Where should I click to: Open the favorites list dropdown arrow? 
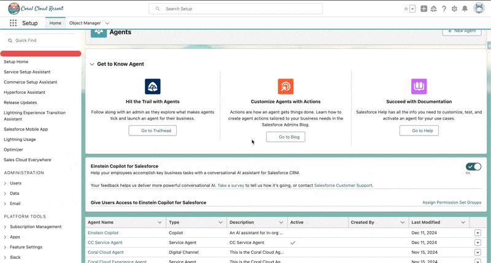click(412, 9)
